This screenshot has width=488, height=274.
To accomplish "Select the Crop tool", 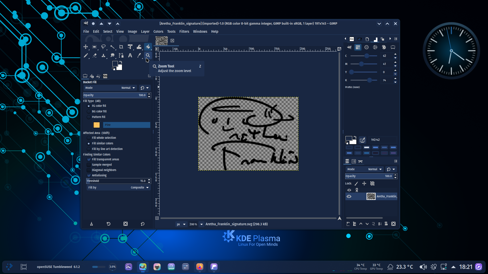I will (121, 47).
